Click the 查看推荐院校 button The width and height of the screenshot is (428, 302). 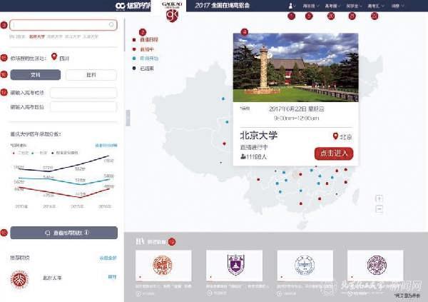click(64, 233)
